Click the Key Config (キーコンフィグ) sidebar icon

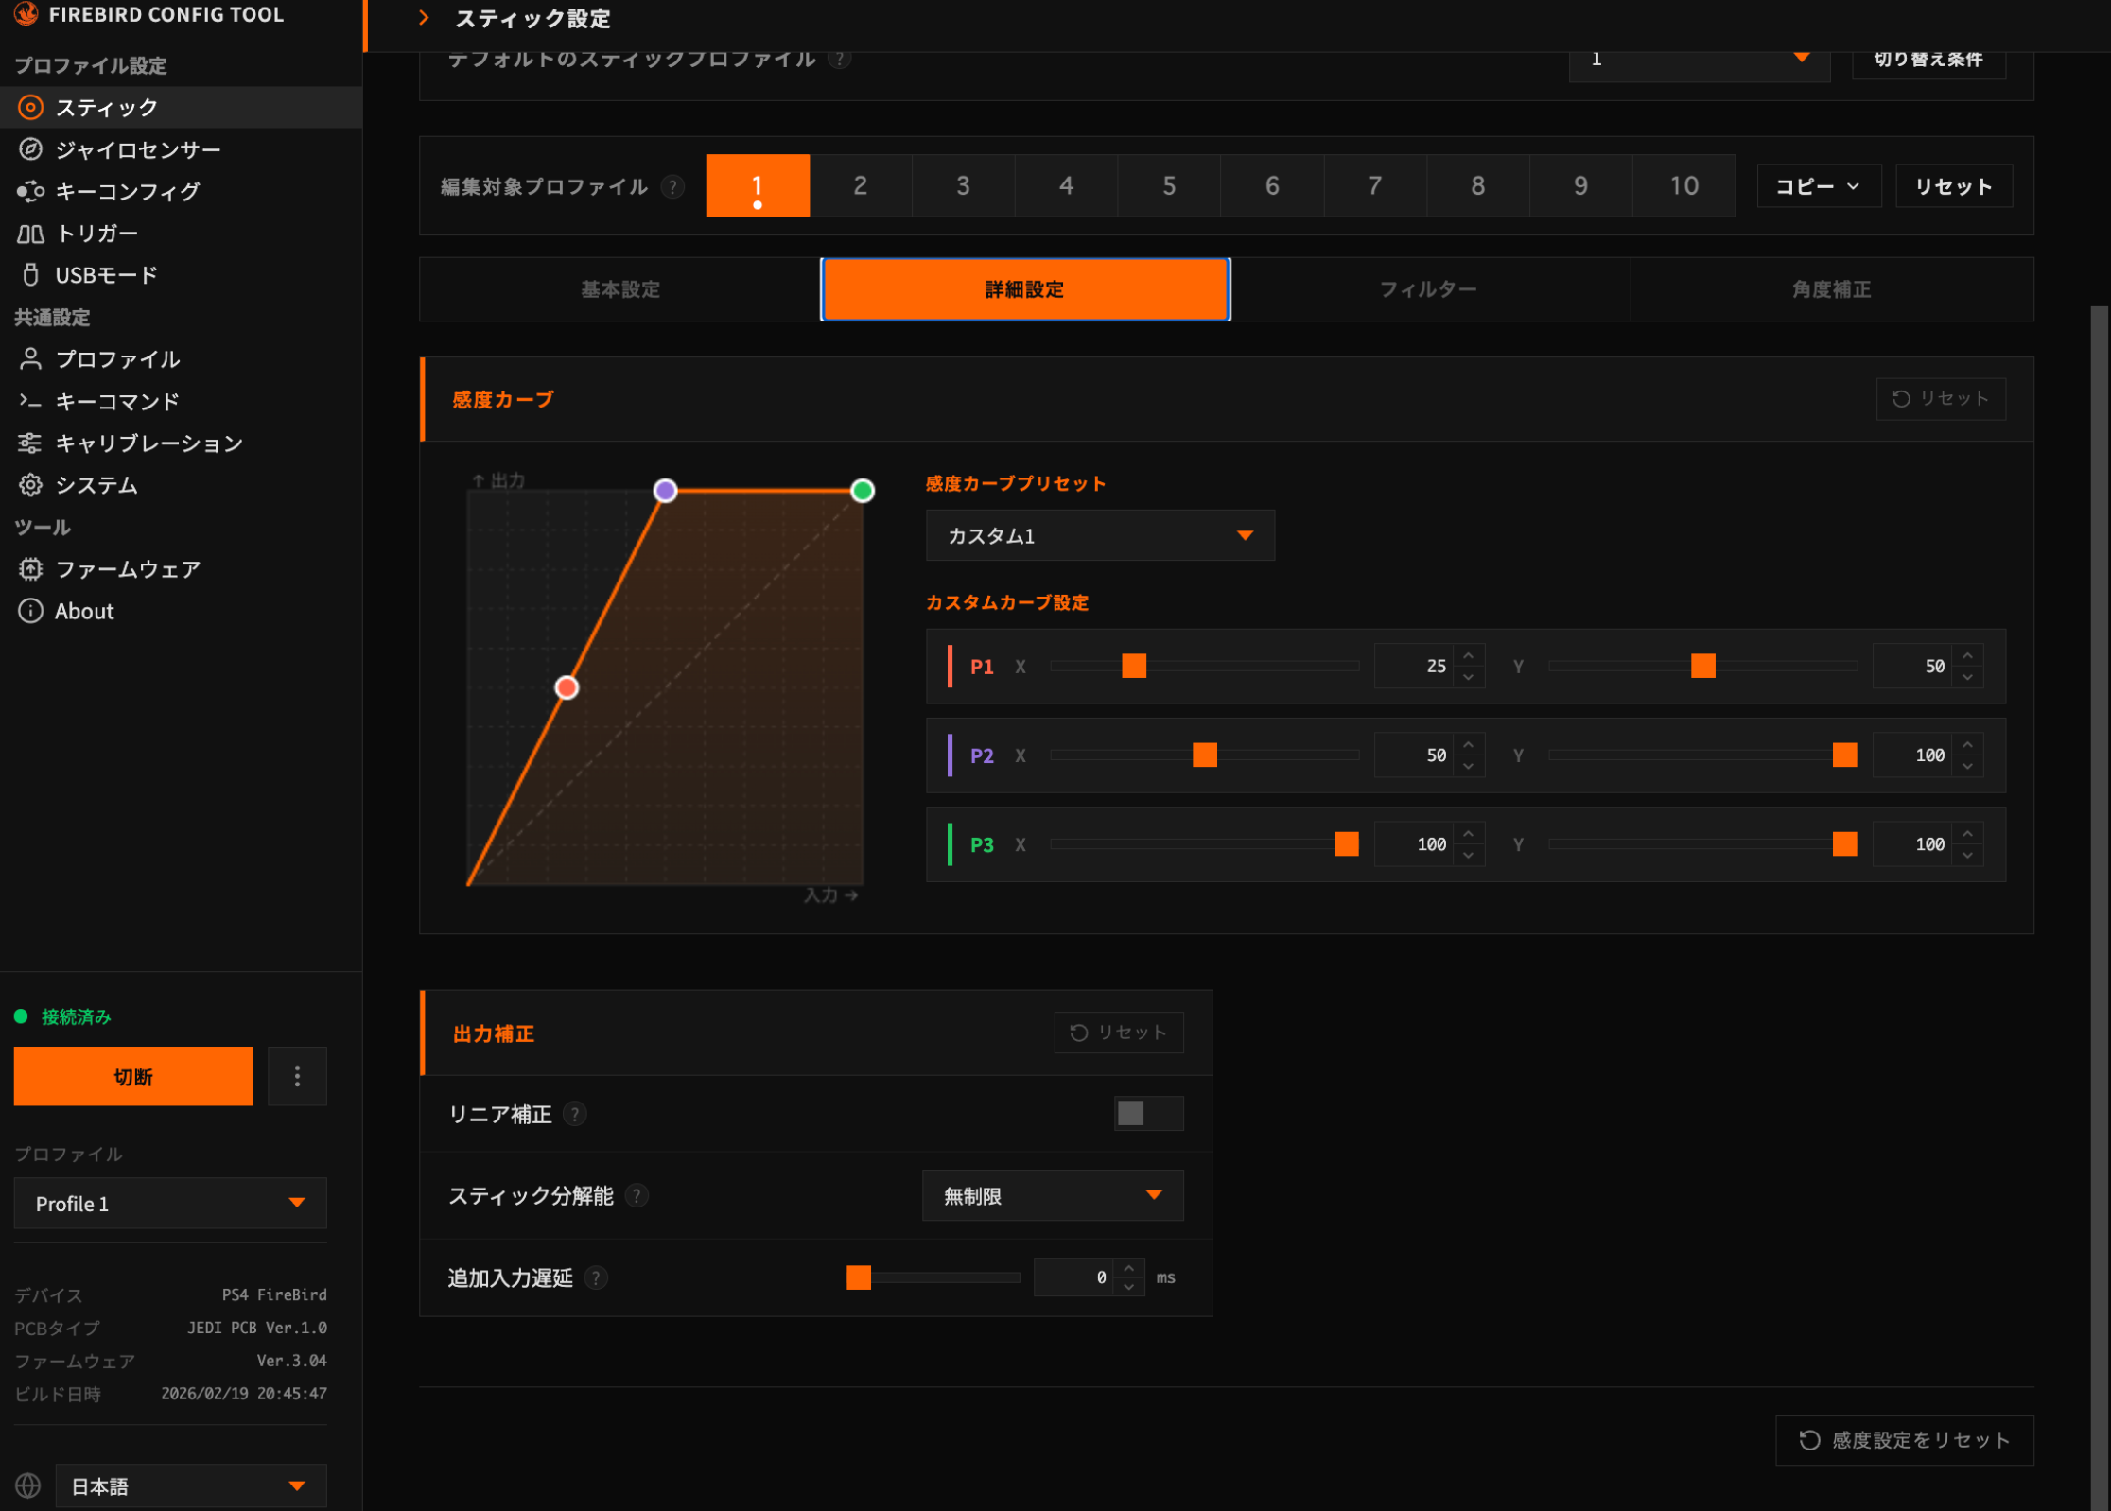[x=30, y=191]
